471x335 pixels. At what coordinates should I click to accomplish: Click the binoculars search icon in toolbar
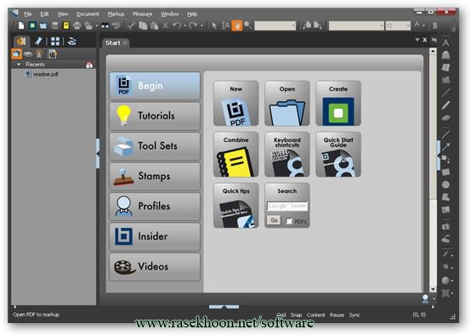click(x=105, y=26)
